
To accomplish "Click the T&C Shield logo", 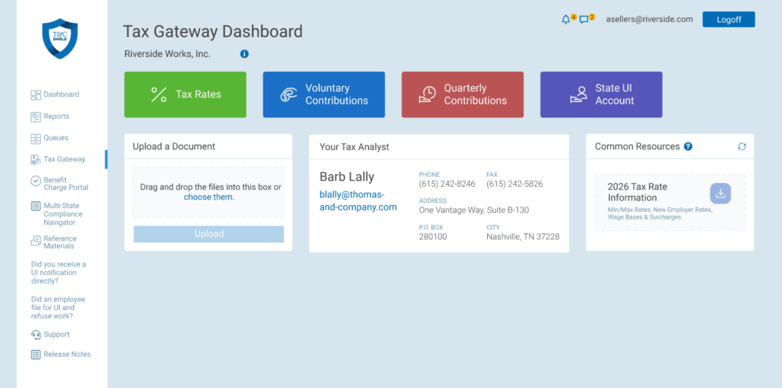I will 60,39.
